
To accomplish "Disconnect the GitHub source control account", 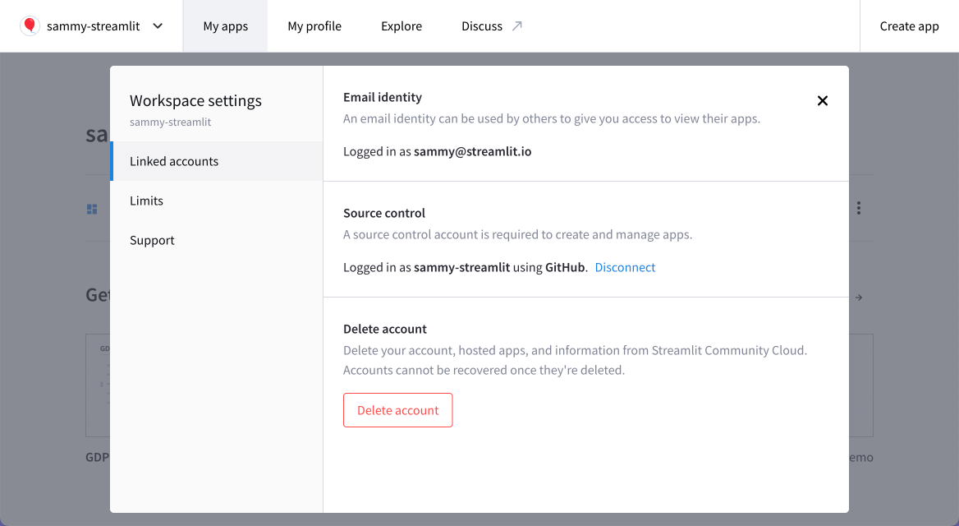I will tap(625, 267).
